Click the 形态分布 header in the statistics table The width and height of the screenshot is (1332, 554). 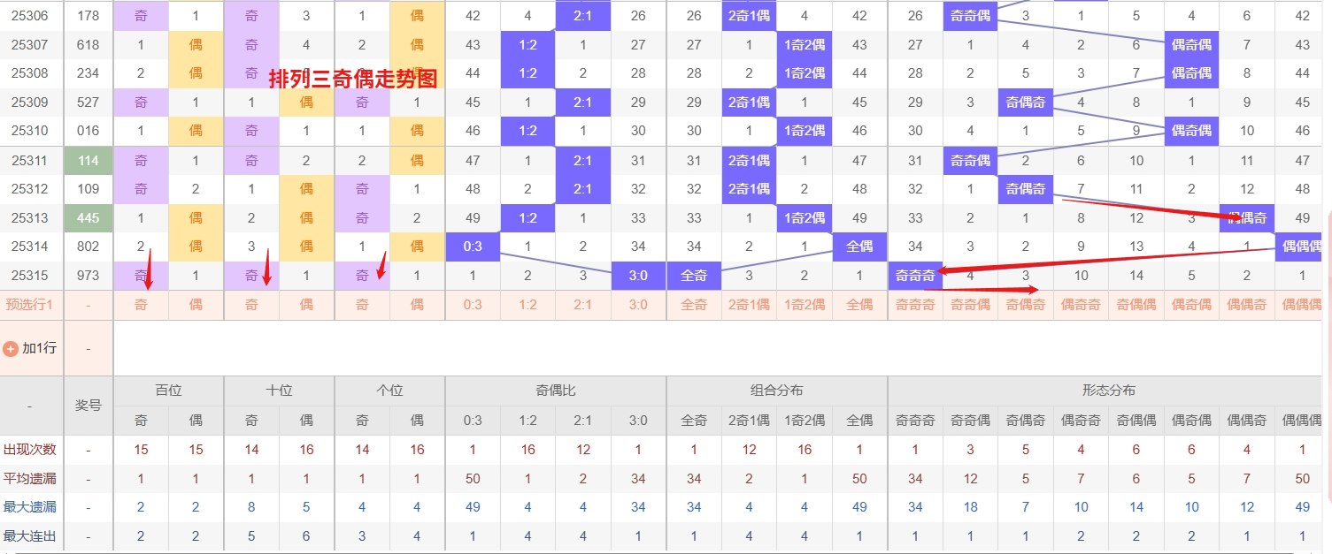pyautogui.click(x=1108, y=391)
